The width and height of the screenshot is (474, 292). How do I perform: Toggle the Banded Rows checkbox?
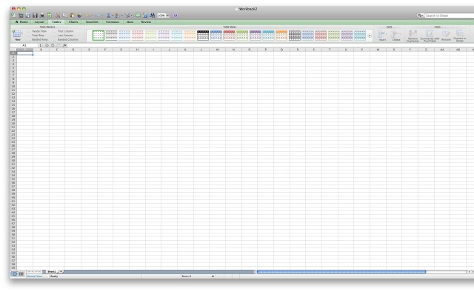coord(30,39)
